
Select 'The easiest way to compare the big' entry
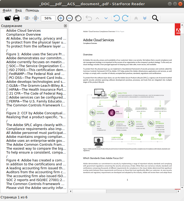pyautogui.click(x=36, y=149)
